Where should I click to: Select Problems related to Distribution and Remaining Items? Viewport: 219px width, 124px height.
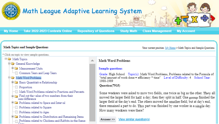point(51,117)
